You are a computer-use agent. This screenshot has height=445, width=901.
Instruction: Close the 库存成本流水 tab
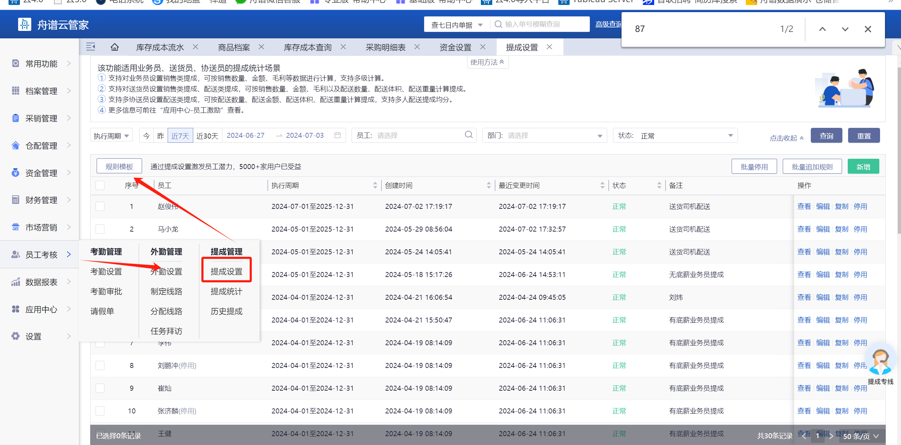(196, 47)
